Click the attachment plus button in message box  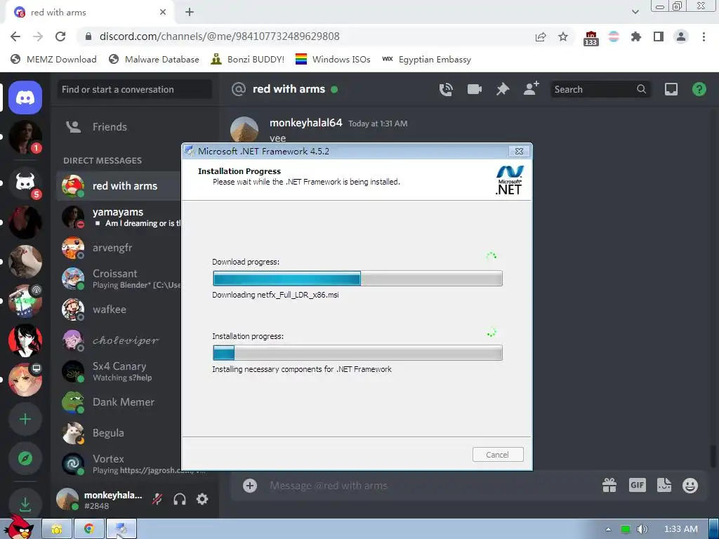[x=250, y=486]
